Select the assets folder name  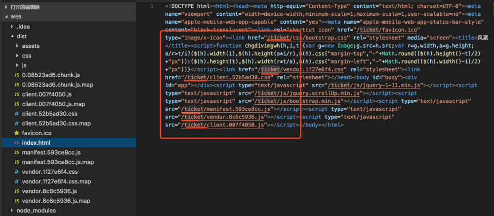(31, 46)
